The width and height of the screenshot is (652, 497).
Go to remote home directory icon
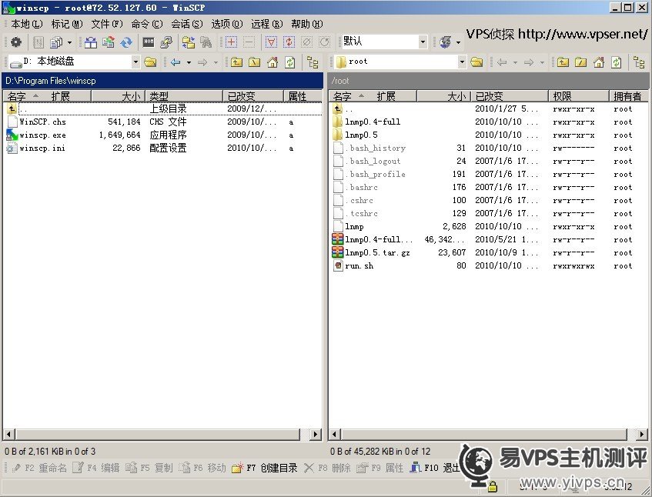point(598,62)
